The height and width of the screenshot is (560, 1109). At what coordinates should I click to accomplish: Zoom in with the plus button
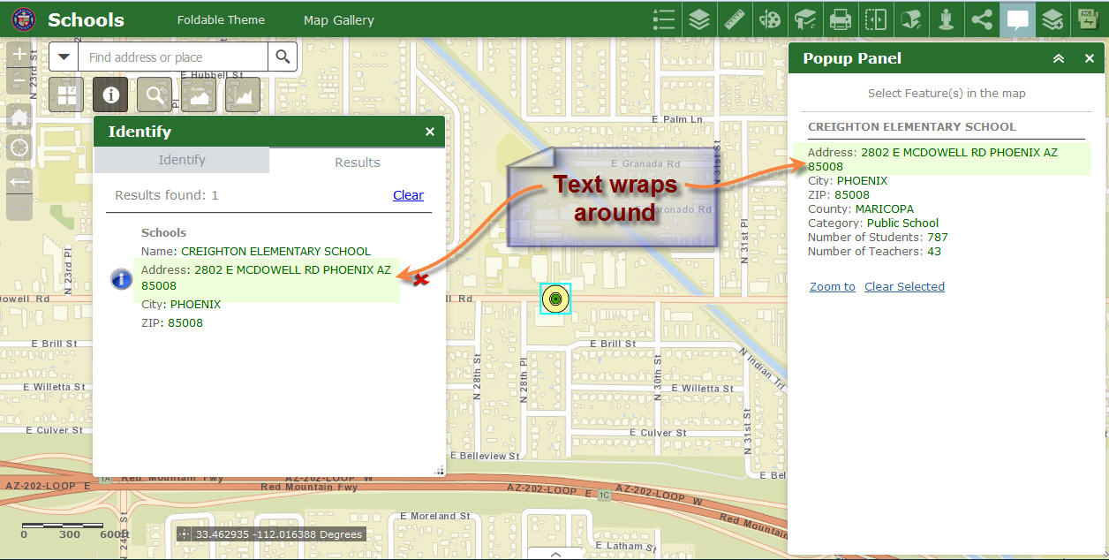(x=19, y=54)
